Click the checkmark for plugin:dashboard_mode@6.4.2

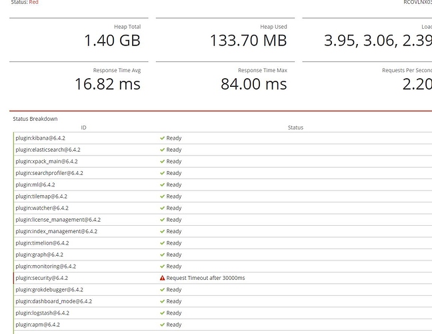click(x=162, y=301)
